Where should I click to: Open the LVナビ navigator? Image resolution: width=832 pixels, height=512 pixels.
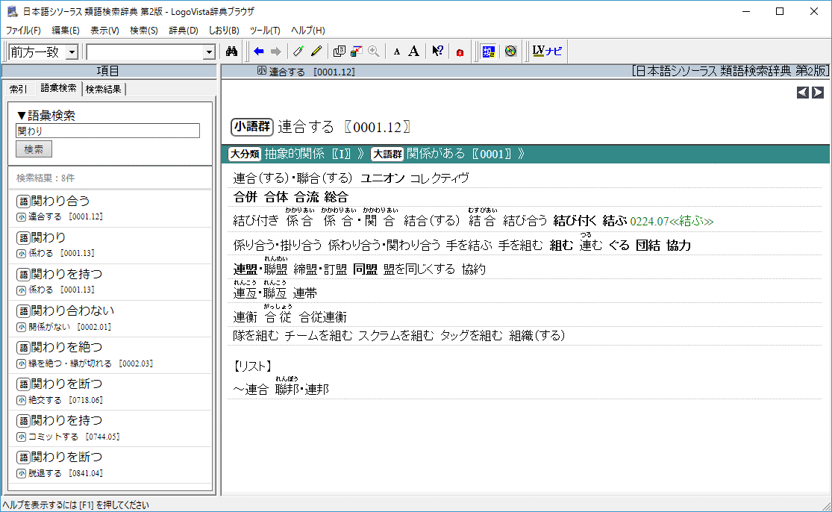click(x=547, y=51)
